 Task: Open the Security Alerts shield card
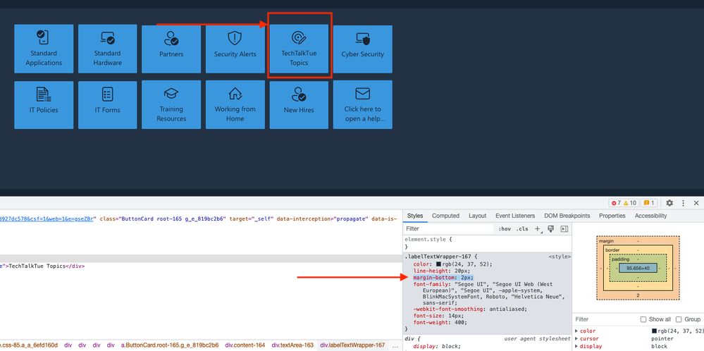point(235,49)
